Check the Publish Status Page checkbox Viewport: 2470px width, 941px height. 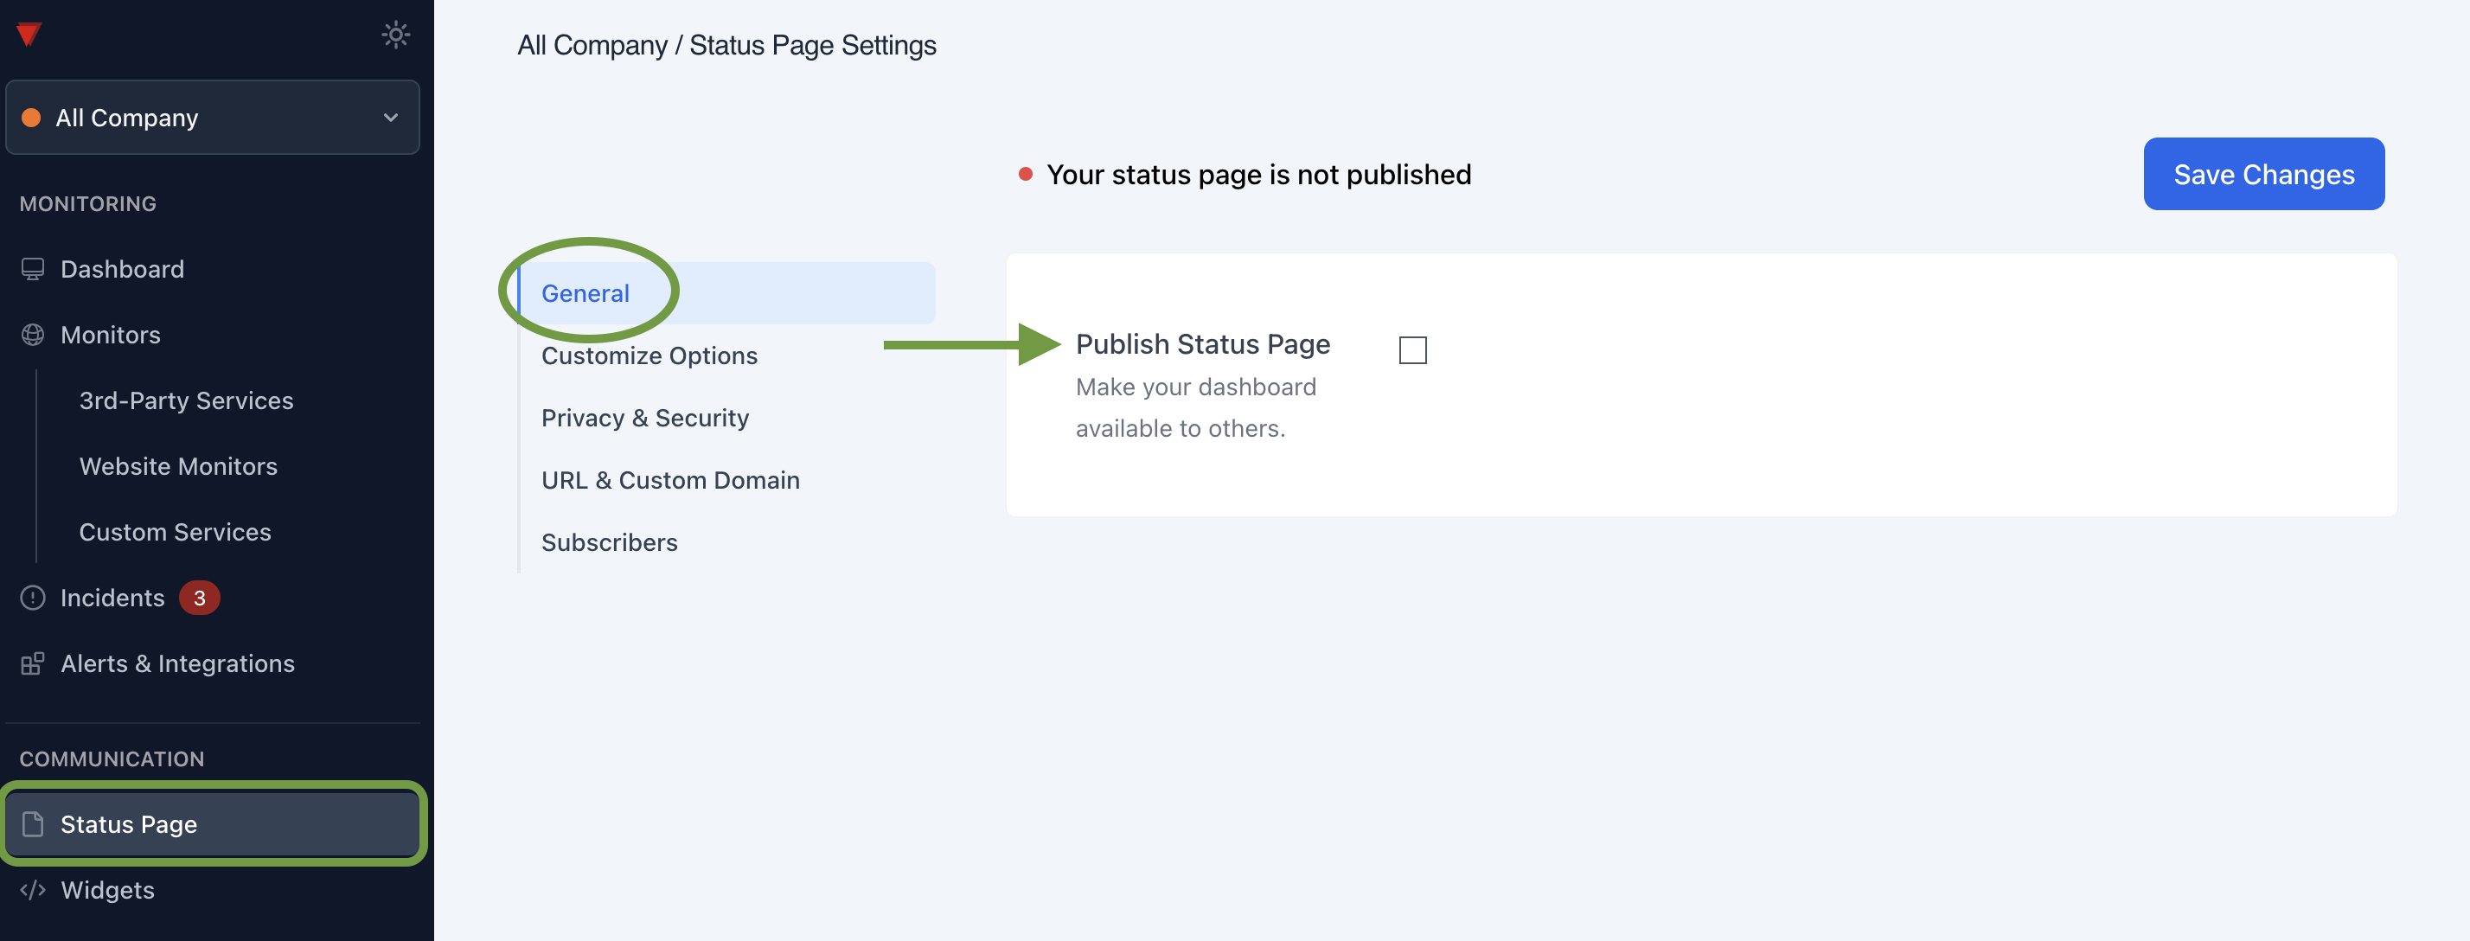click(x=1412, y=350)
